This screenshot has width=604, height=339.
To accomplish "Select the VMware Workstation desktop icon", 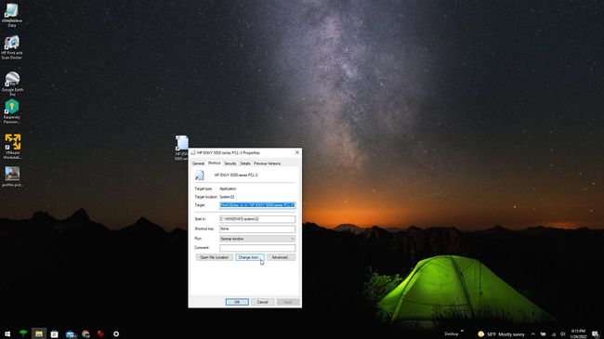I will point(12,147).
